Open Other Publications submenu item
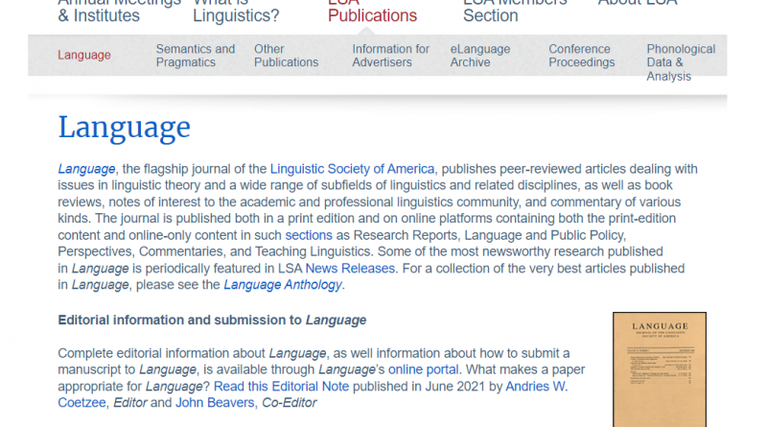This screenshot has width=767, height=427. 286,56
